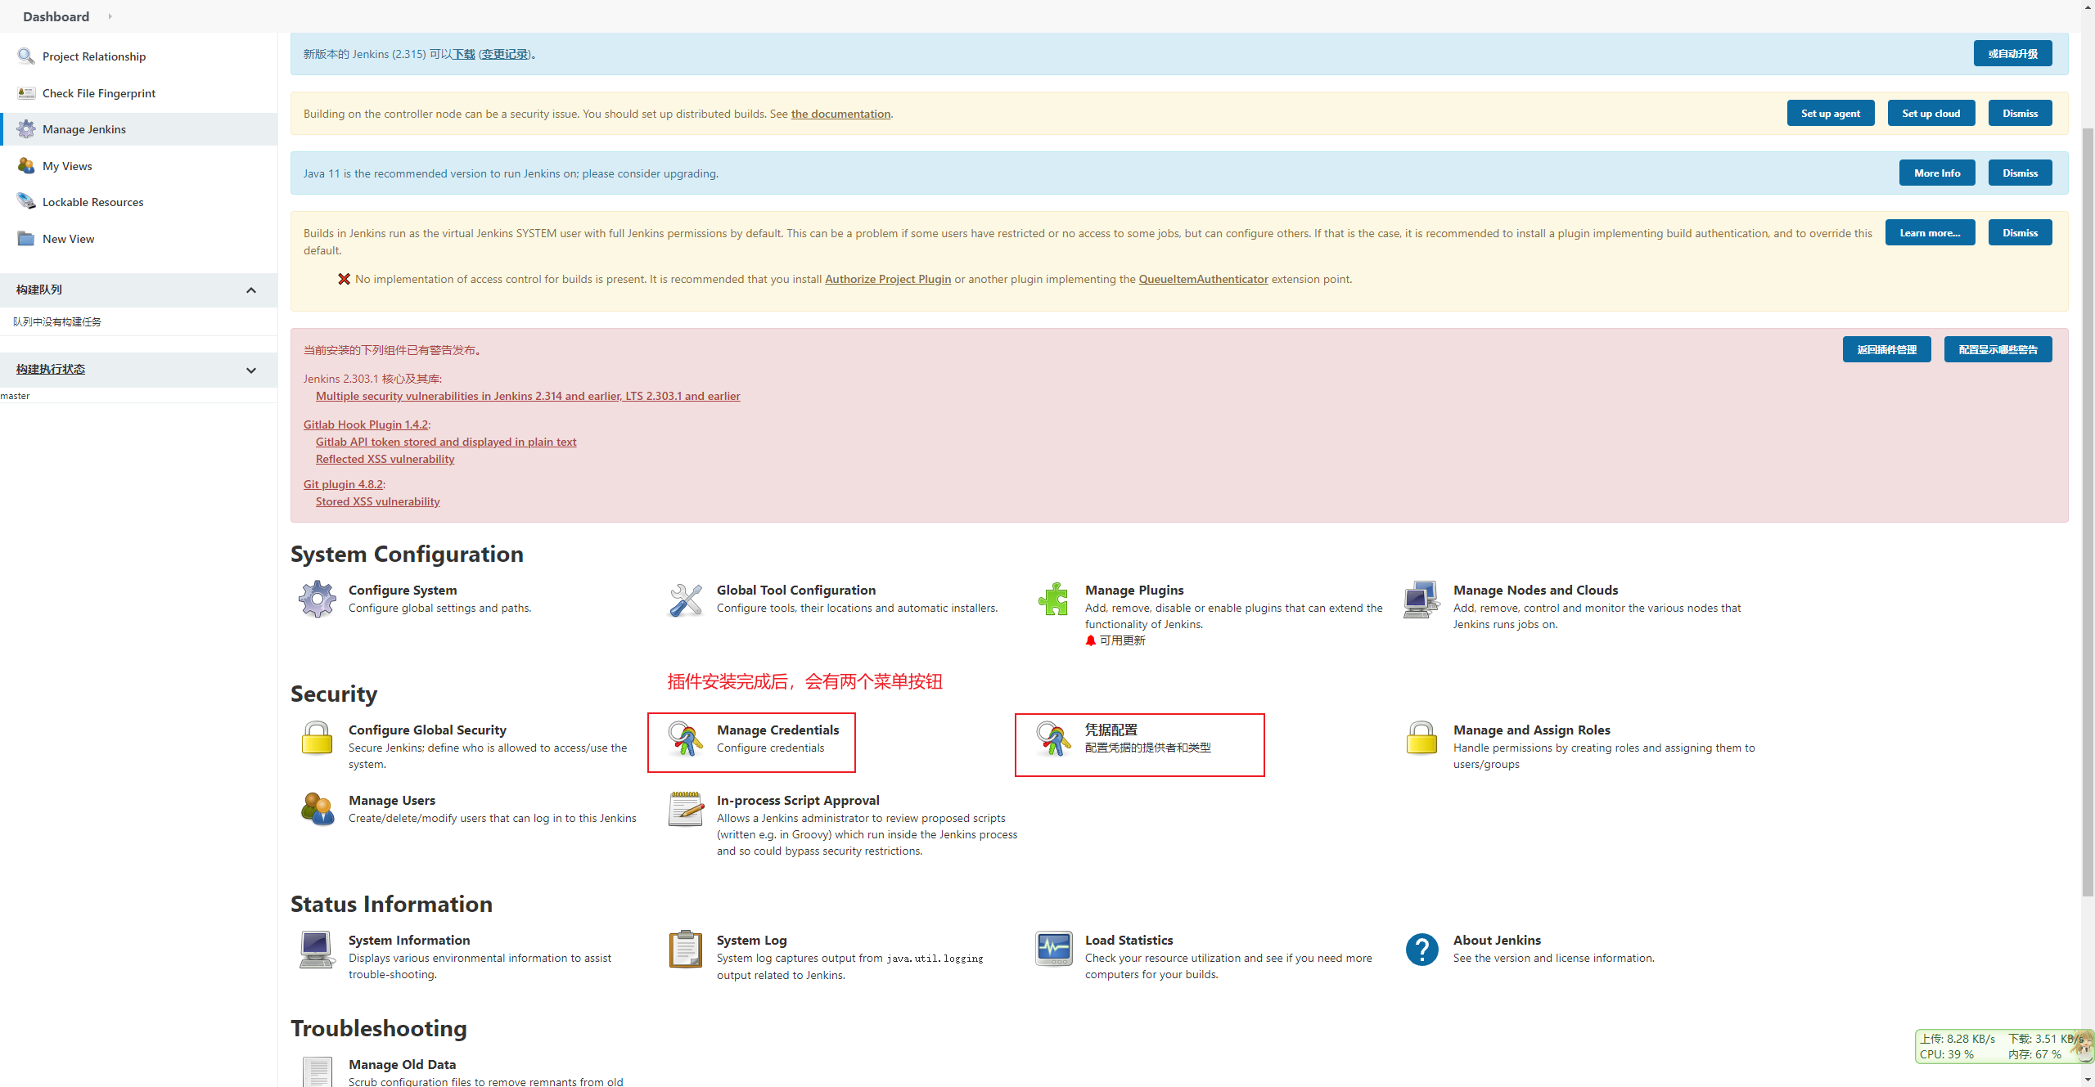Click the 下载 link for Jenkins 2.315
Image resolution: width=2095 pixels, height=1087 pixels.
point(464,54)
